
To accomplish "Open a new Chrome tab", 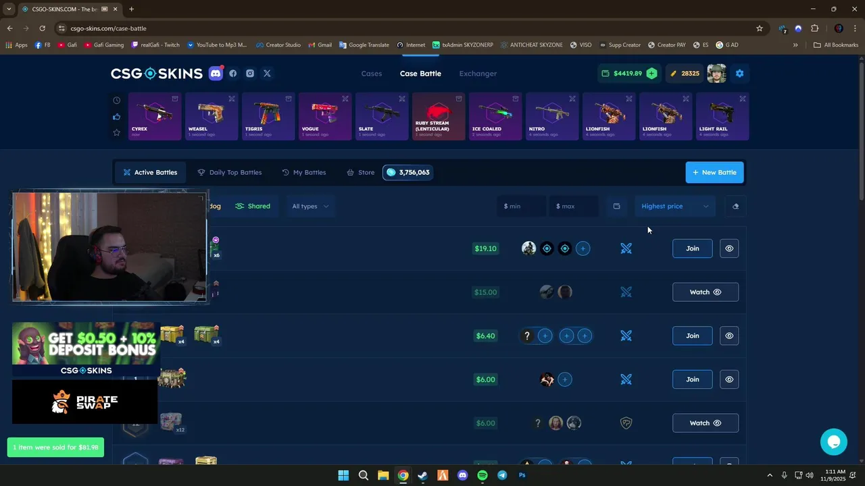I will tap(131, 9).
